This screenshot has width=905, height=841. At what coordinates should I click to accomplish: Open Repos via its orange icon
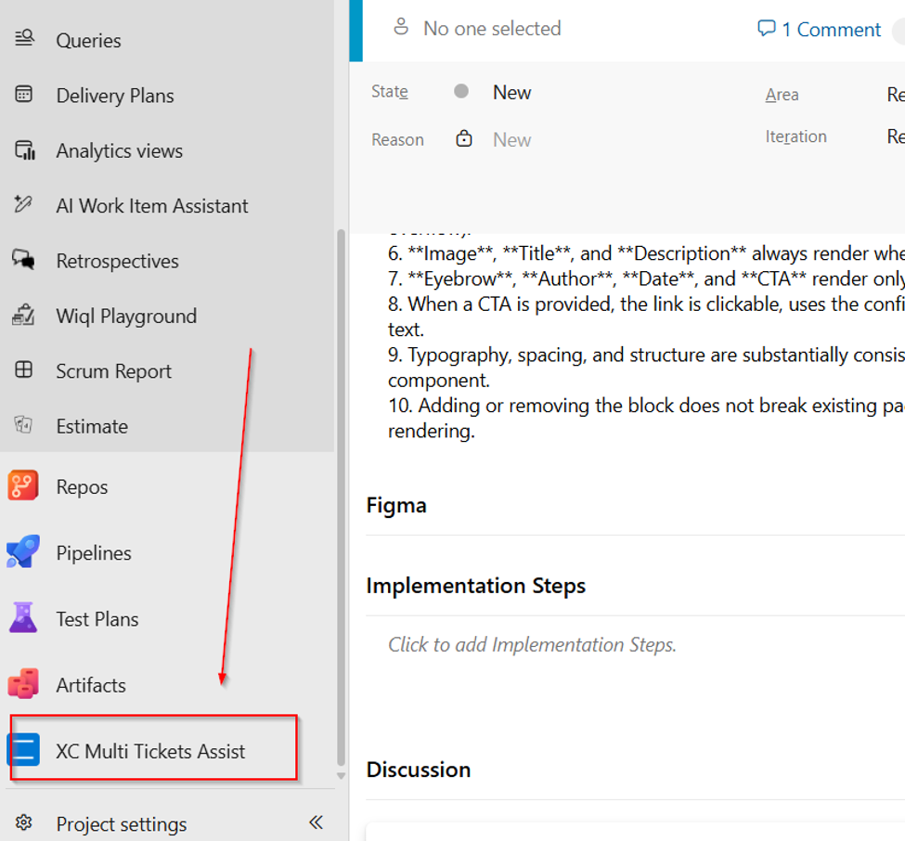[23, 485]
